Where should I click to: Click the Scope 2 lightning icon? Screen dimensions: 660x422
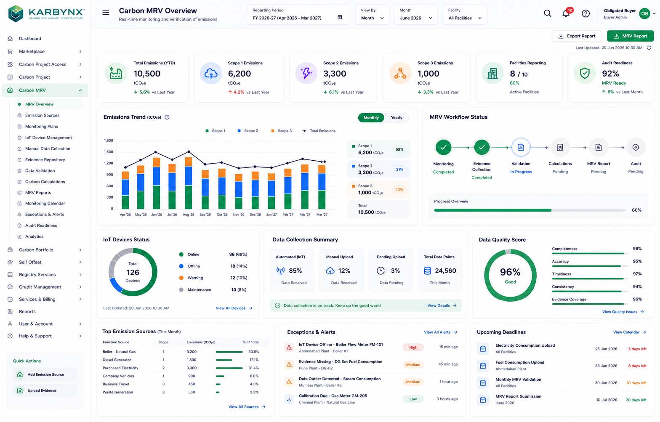click(306, 73)
